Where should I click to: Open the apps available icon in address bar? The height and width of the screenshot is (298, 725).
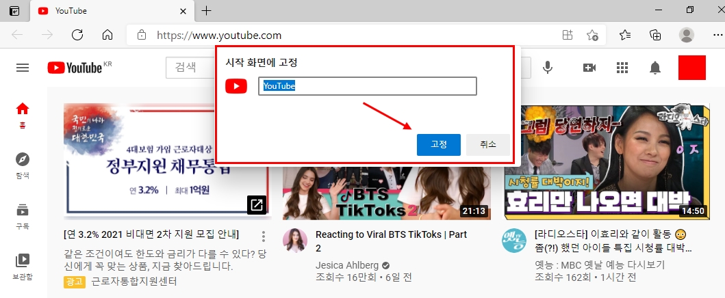pyautogui.click(x=568, y=35)
